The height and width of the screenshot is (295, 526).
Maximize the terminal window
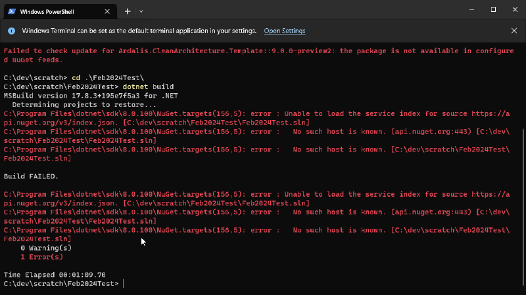493,10
